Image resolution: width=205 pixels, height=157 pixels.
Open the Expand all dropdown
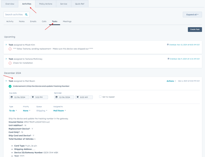point(192,14)
